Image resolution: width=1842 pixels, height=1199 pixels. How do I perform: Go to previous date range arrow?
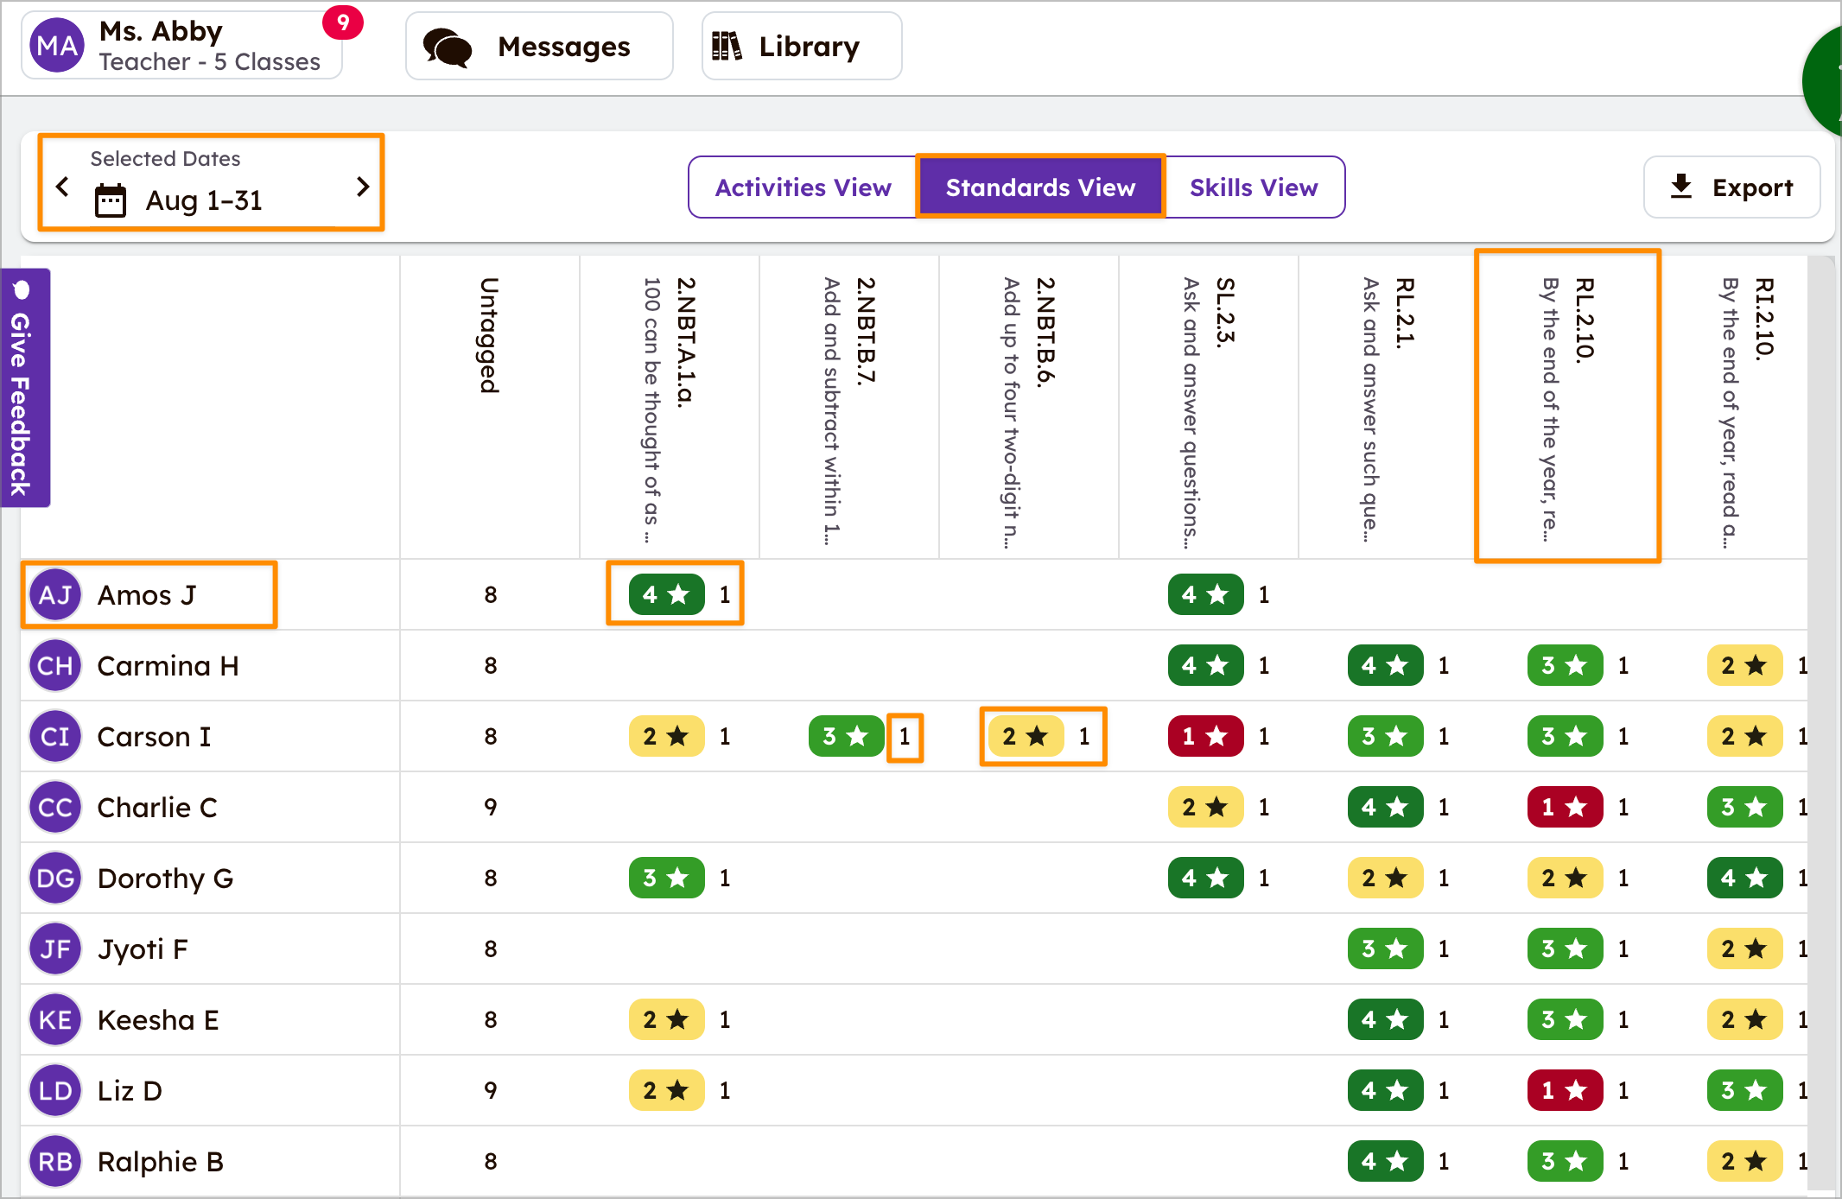click(62, 186)
